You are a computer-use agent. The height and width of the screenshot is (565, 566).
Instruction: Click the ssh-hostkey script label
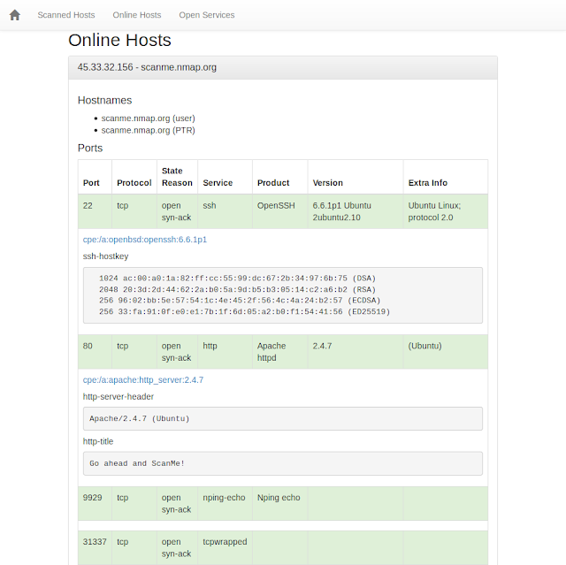[x=106, y=256]
